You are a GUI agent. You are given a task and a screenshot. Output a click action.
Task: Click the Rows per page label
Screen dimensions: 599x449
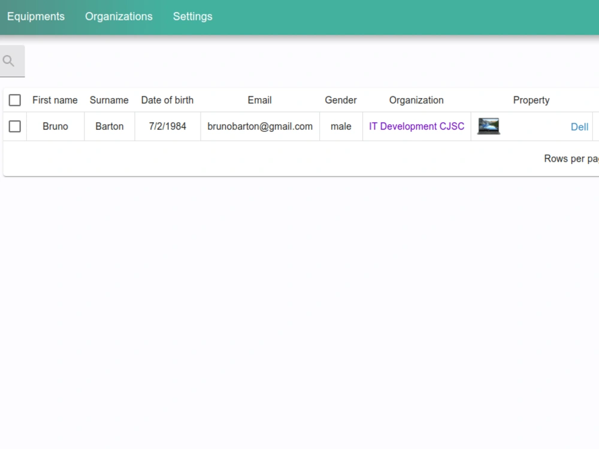click(571, 159)
